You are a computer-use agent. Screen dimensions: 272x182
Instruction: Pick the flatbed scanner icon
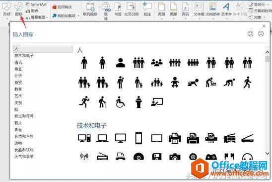pos(247,138)
